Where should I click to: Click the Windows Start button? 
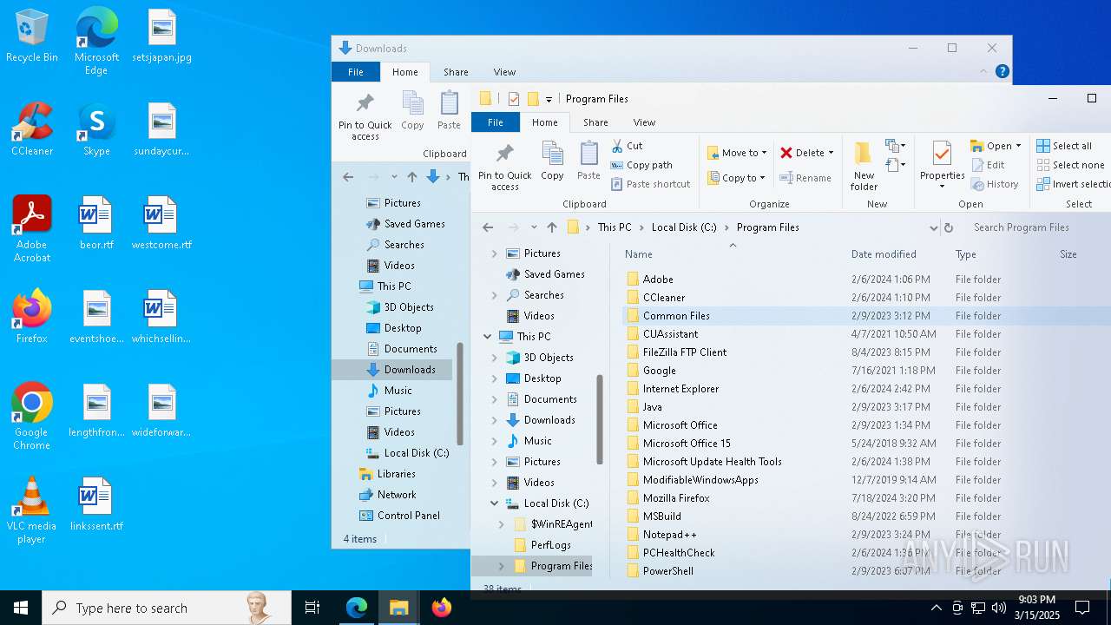pos(21,608)
